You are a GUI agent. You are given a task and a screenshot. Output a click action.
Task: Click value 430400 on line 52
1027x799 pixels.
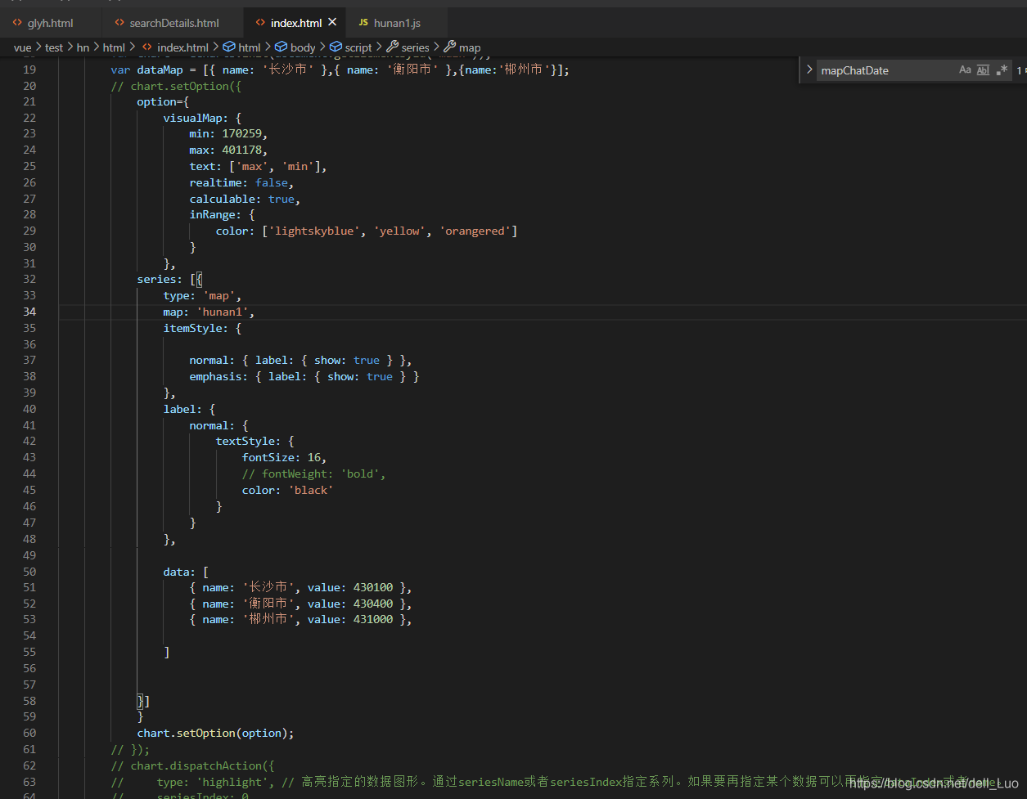click(x=373, y=604)
